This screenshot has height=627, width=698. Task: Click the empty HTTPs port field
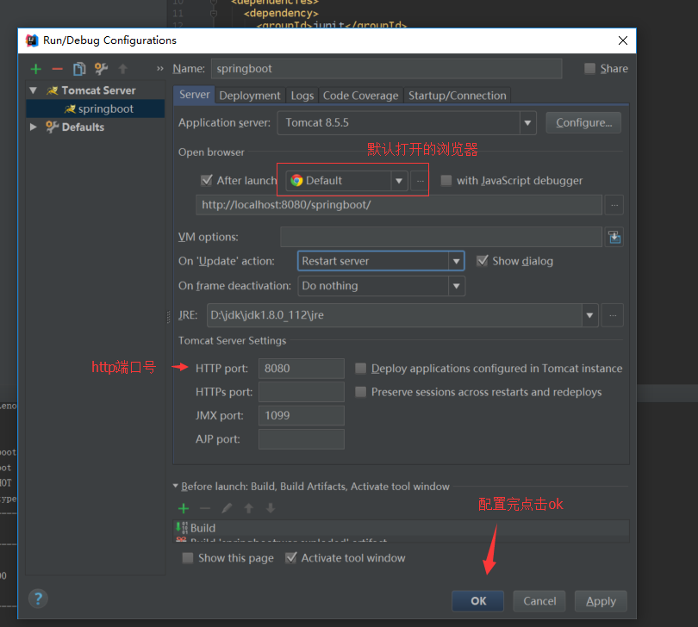point(302,392)
